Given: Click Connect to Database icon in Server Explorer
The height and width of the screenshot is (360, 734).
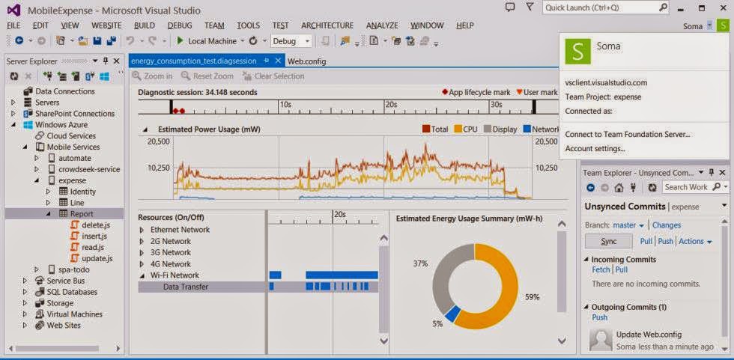Looking at the screenshot, I should point(46,76).
